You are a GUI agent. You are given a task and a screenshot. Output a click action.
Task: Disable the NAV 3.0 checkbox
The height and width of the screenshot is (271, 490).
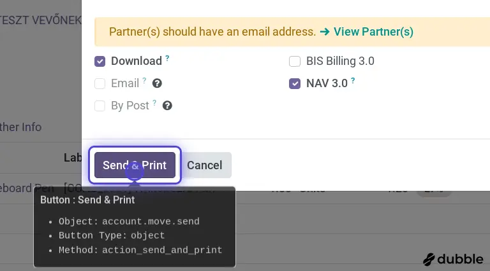(x=295, y=83)
